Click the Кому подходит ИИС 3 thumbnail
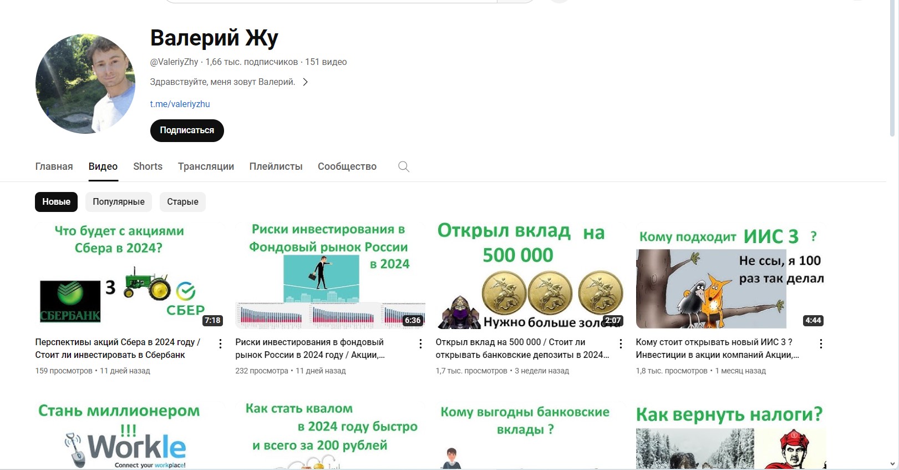The image size is (899, 470). point(730,276)
